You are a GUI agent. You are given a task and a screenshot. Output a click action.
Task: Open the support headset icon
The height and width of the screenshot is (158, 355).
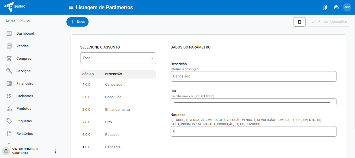336,7
